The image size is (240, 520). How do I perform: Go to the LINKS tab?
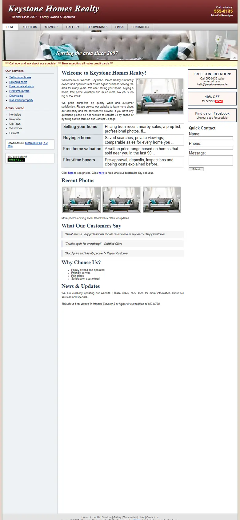click(x=119, y=27)
